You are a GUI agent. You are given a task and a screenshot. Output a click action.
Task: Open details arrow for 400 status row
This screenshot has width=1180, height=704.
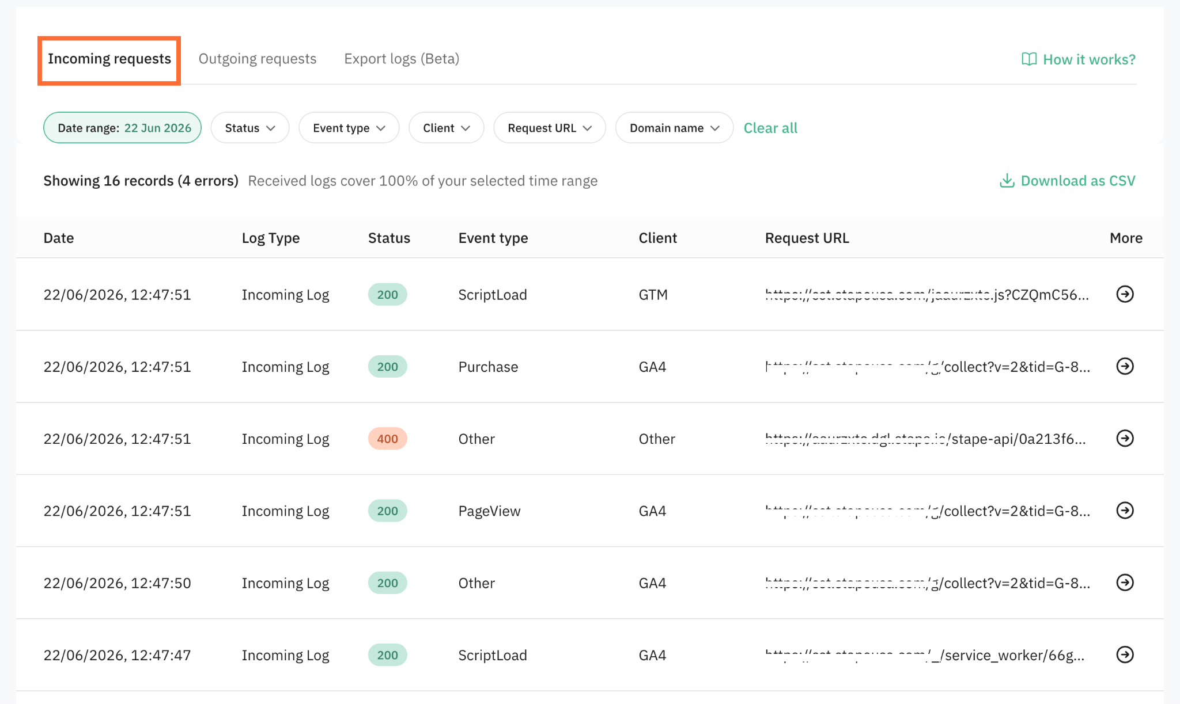pyautogui.click(x=1125, y=439)
